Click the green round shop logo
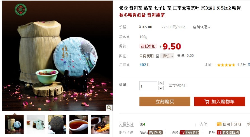The height and width of the screenshot is (137, 250). (21, 10)
